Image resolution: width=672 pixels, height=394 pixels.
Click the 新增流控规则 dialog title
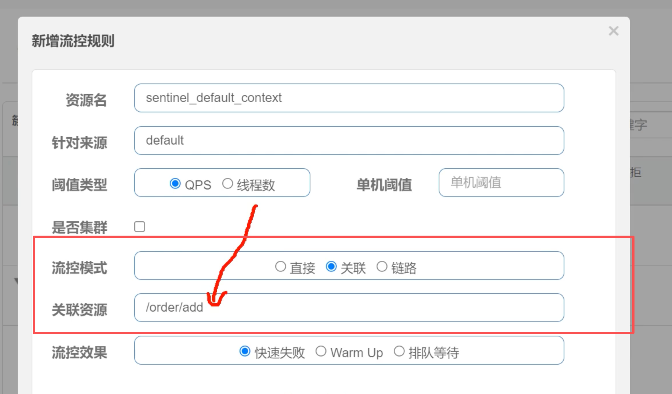click(73, 41)
